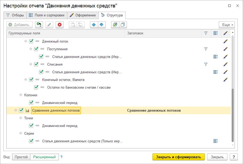
Task: Click the red delete element icon
Action: pyautogui.click(x=60, y=25)
